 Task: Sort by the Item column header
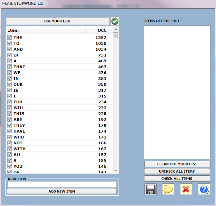[46, 30]
